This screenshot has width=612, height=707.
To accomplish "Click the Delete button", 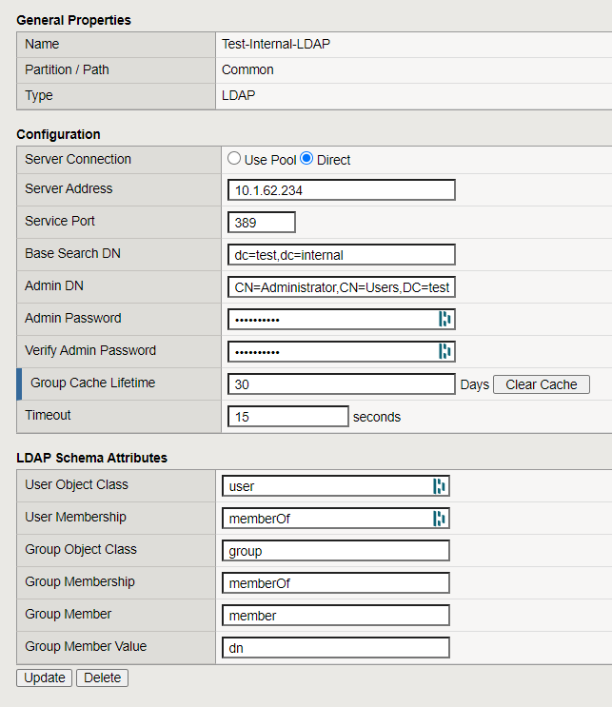I will tap(102, 678).
